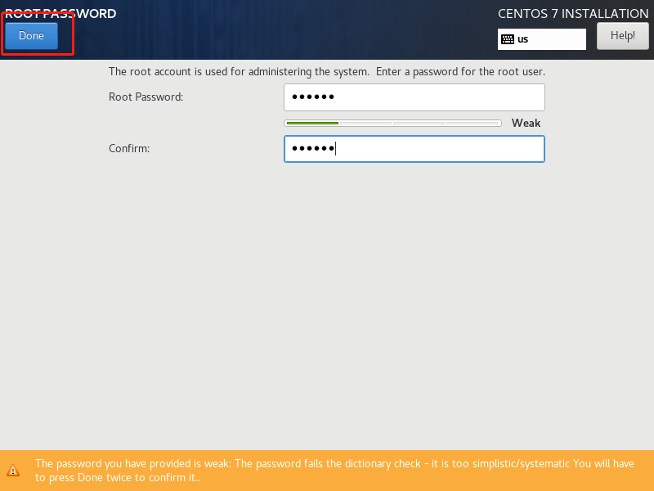Click the weak password warning message
The width and height of the screenshot is (654, 491).
click(x=334, y=471)
